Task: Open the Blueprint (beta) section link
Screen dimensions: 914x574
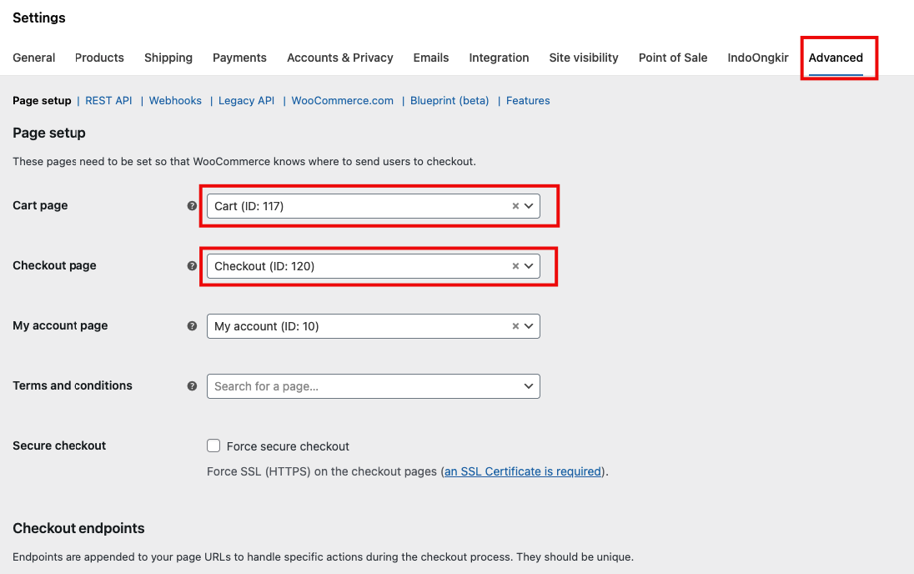Action: [449, 101]
